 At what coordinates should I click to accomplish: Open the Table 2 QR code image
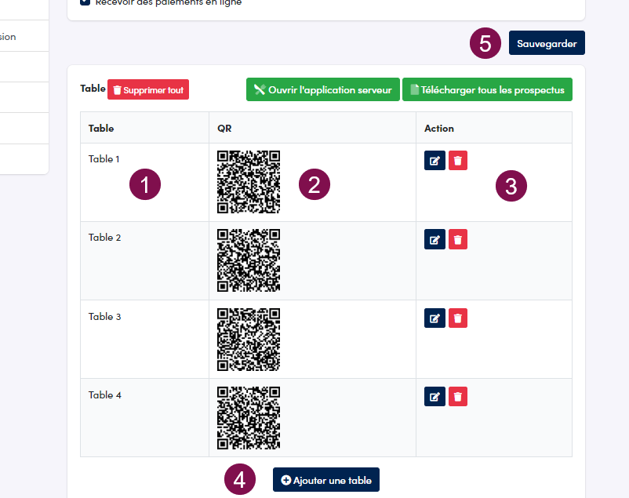(249, 260)
